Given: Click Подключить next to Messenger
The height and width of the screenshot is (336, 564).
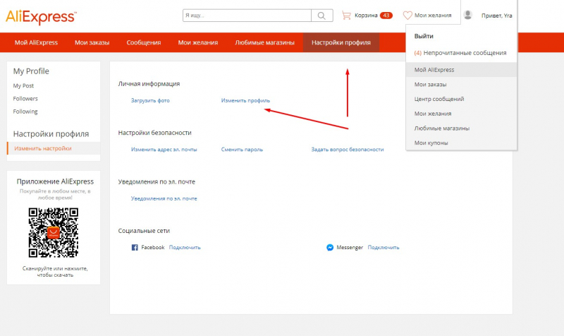Looking at the screenshot, I should 383,247.
